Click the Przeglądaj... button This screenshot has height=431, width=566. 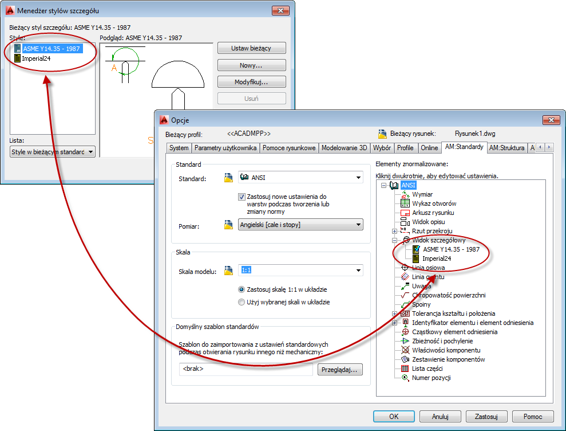coord(340,370)
